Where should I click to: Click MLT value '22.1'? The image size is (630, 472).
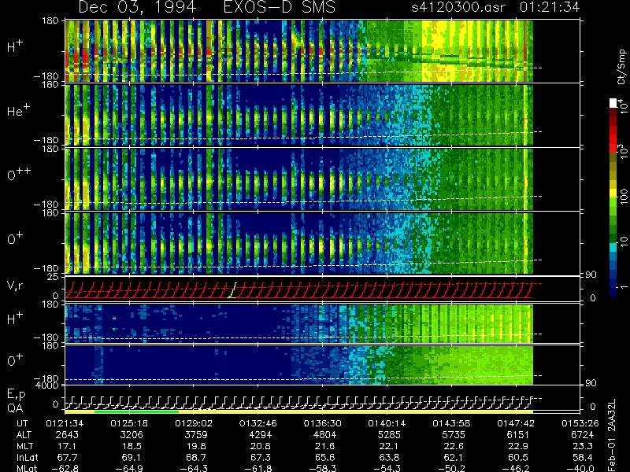click(389, 446)
